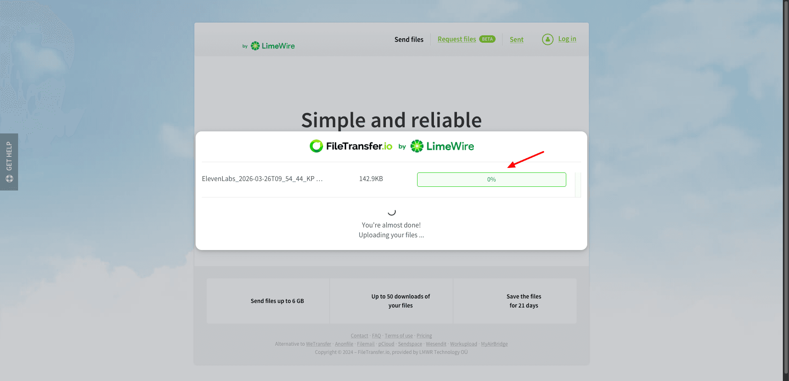
Task: Open the Contact link in footer
Action: [360, 336]
